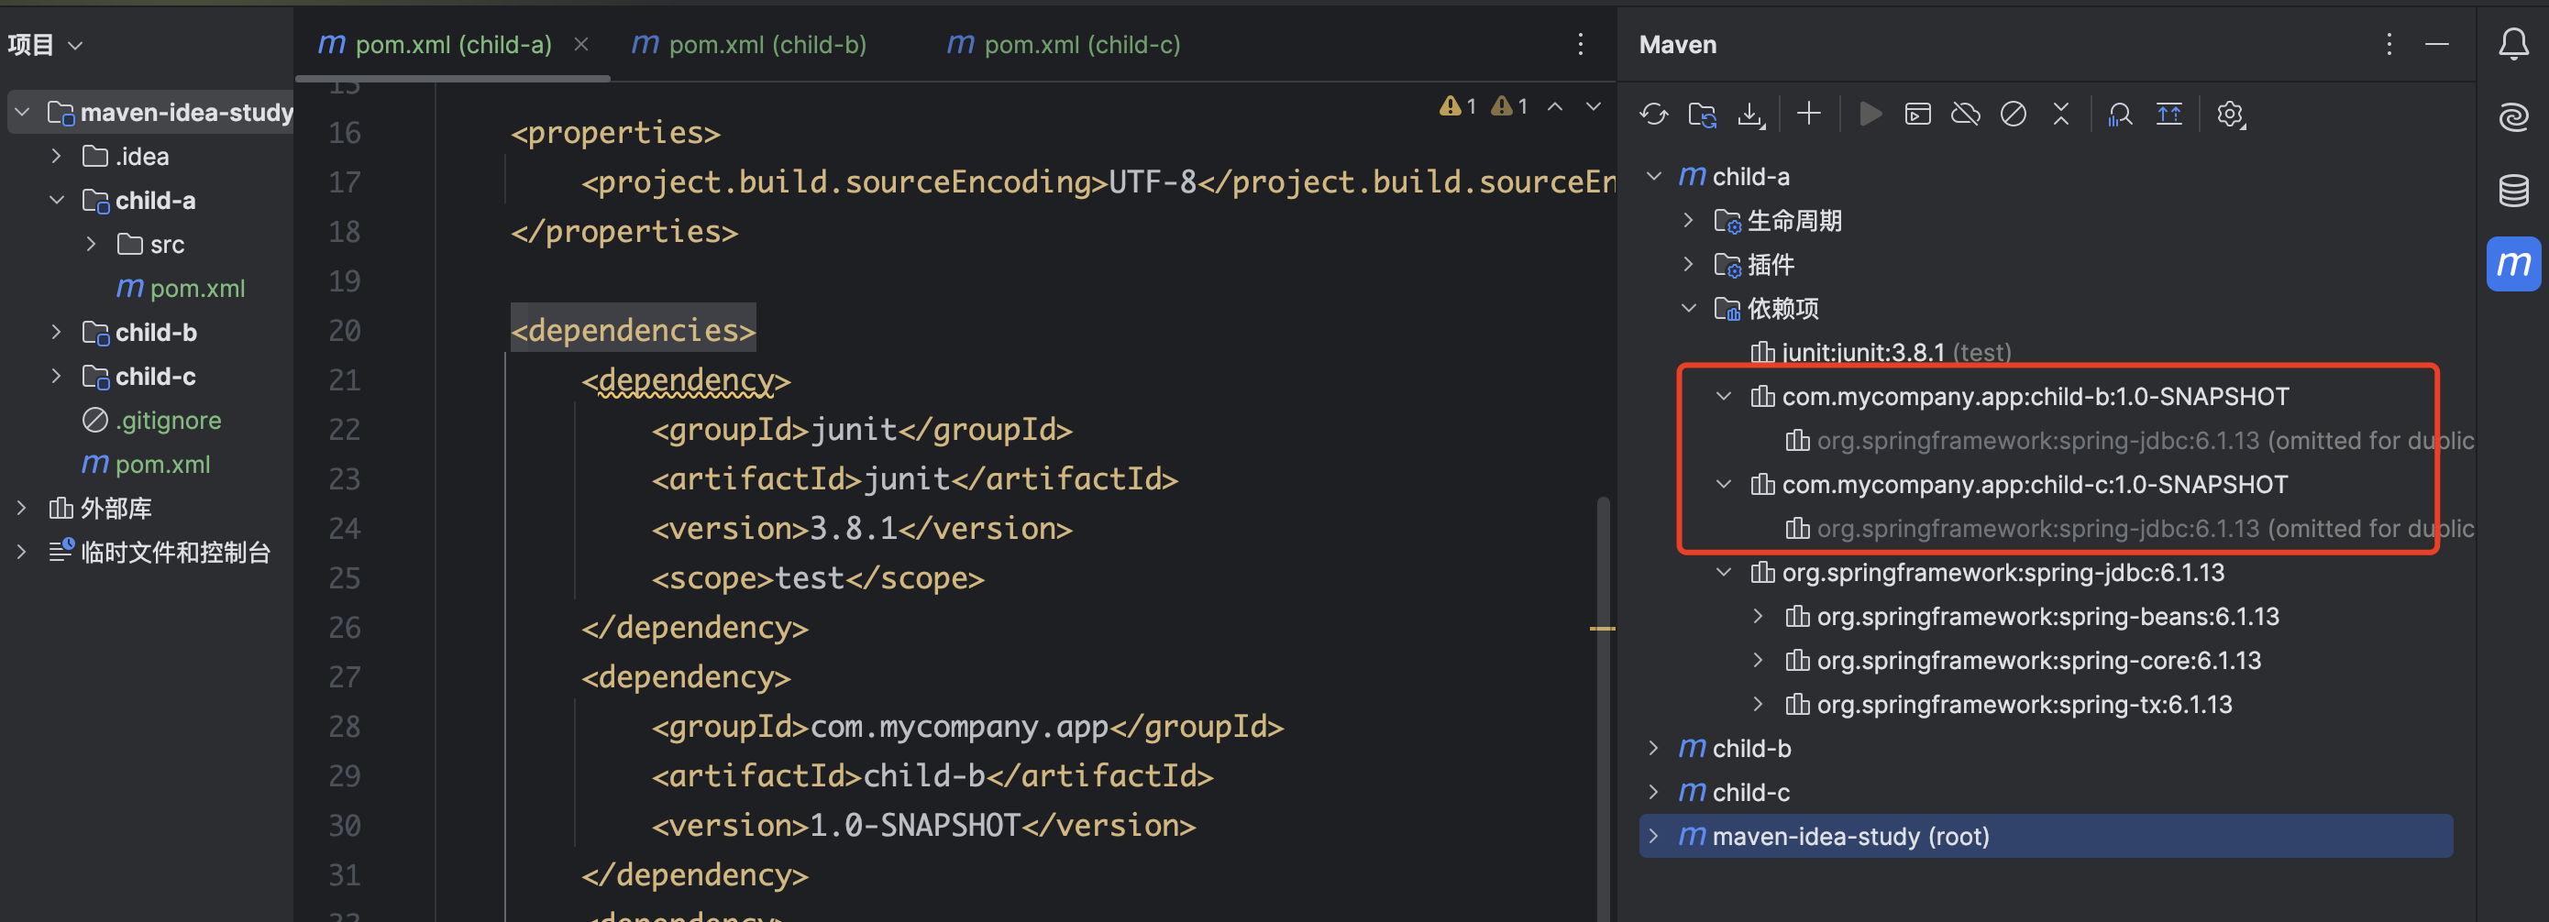Open the 项目 view dropdown
2549x922 pixels.
tap(45, 45)
